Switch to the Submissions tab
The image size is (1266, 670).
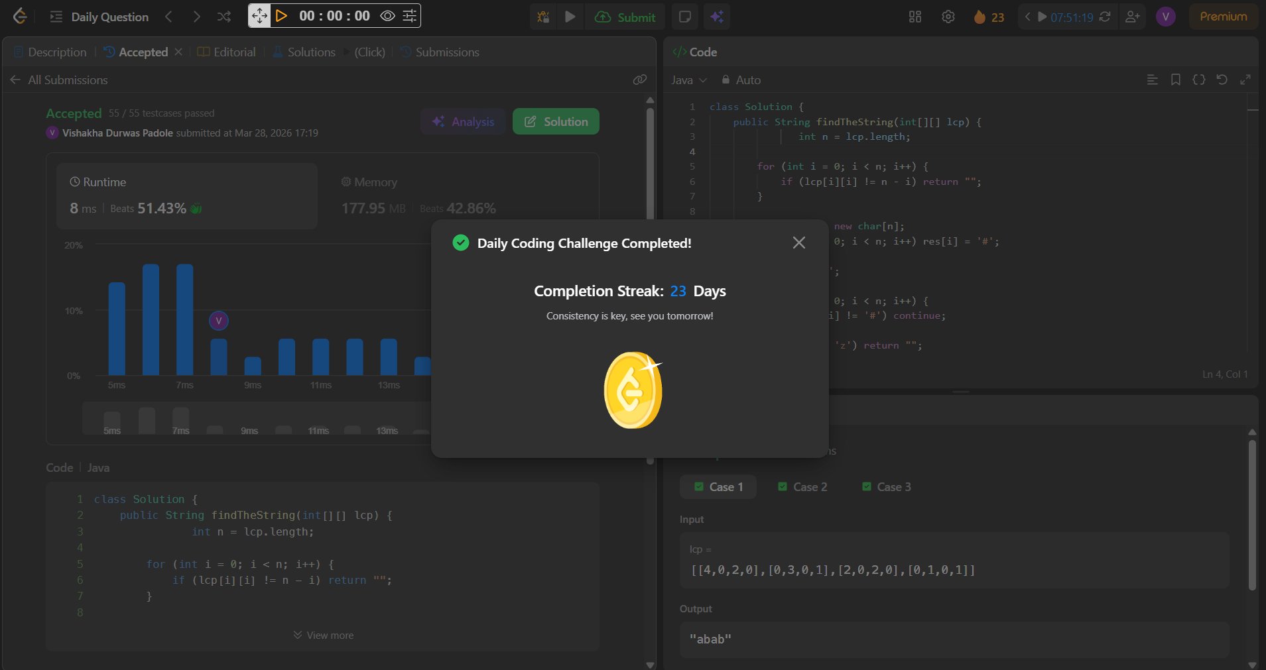[x=440, y=52]
